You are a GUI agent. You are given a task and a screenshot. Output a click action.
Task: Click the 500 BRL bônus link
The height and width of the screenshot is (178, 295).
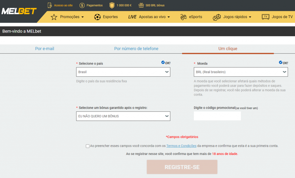[155, 5]
